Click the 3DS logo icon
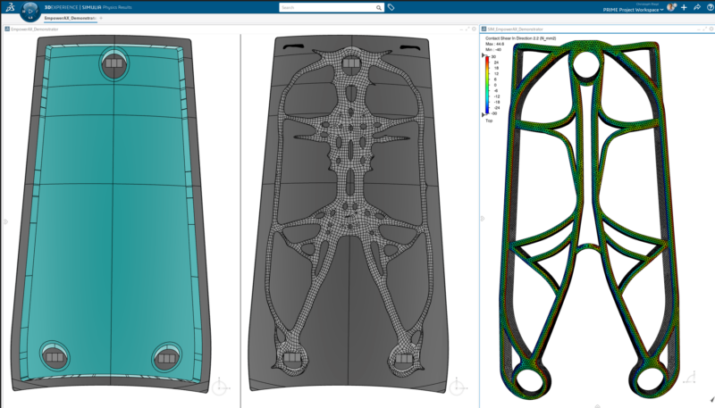 click(11, 7)
